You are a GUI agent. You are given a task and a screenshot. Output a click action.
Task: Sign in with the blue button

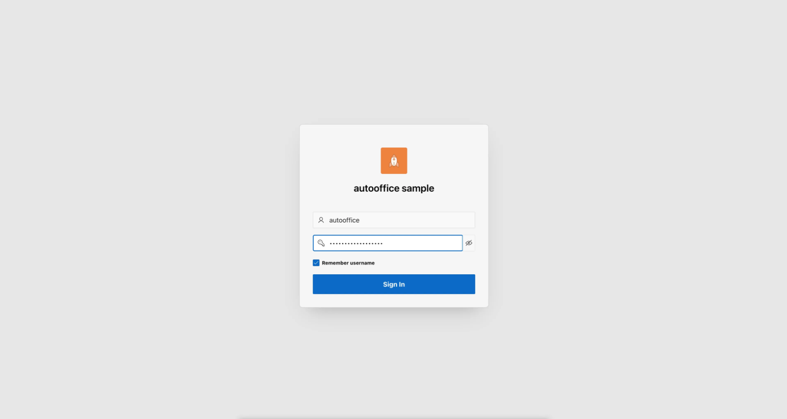click(394, 284)
